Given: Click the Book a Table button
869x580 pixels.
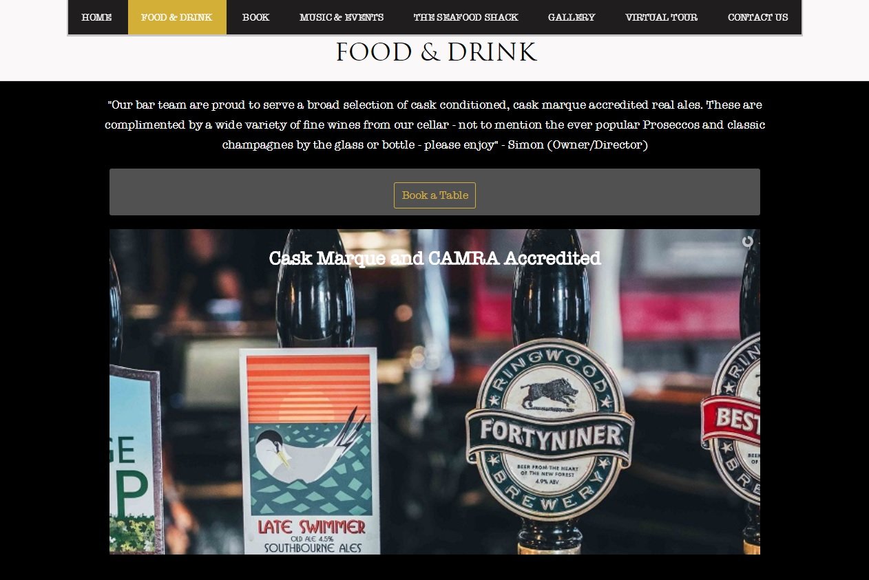Looking at the screenshot, I should pos(434,195).
